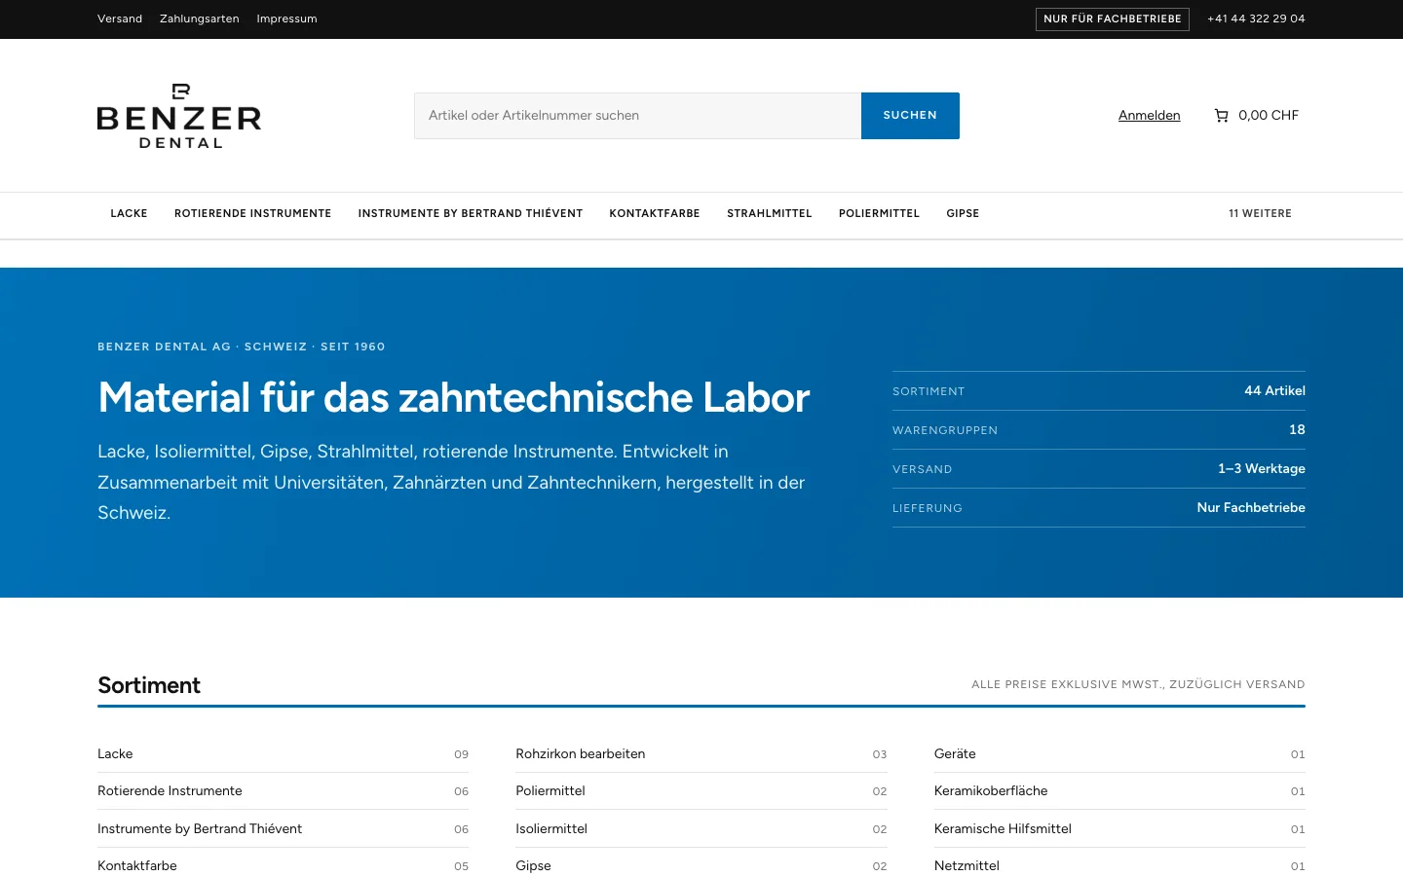This screenshot has height=876, width=1403.
Task: Select Lacke in the navigation bar
Action: pos(129,213)
